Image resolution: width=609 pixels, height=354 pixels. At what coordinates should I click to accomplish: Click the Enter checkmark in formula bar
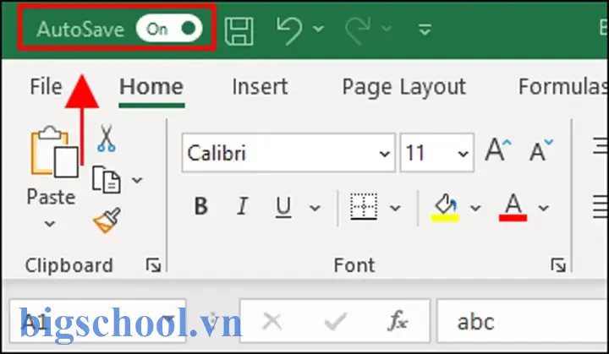(x=335, y=321)
